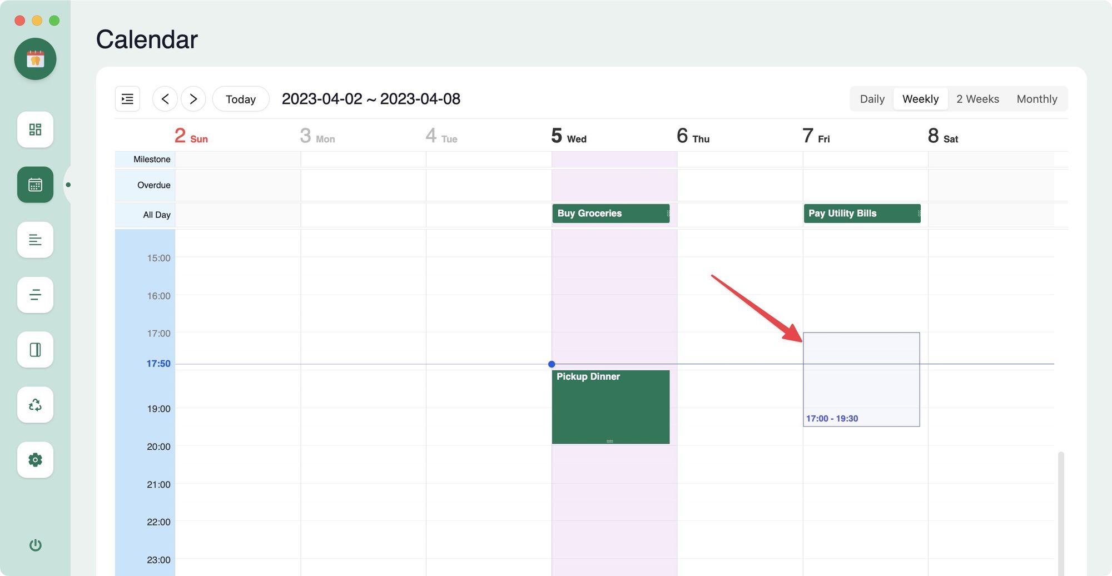Viewport: 1112px width, 576px height.
Task: Go to previous week with left chevron
Action: 165,99
